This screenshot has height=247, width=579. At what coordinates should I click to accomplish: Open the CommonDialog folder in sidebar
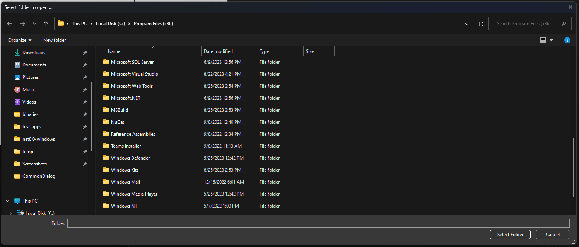tap(39, 176)
